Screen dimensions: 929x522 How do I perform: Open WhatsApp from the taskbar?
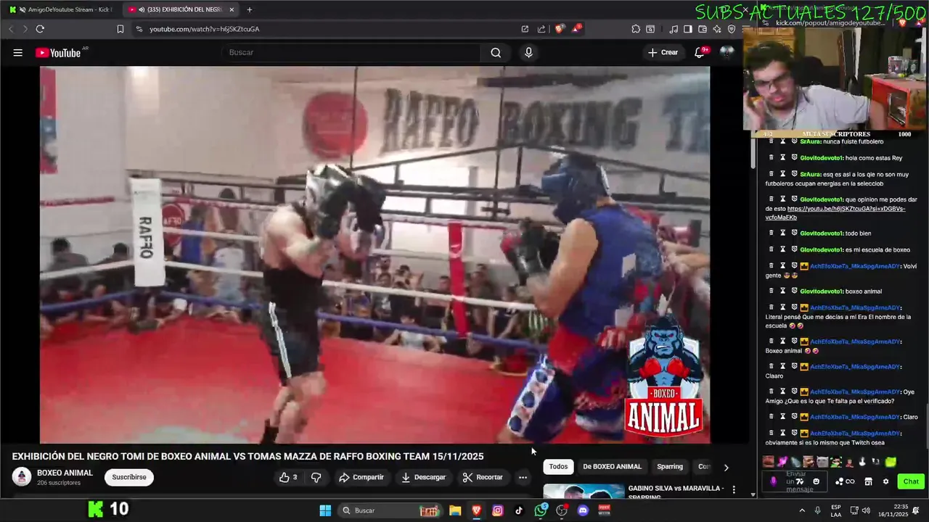[x=541, y=510]
